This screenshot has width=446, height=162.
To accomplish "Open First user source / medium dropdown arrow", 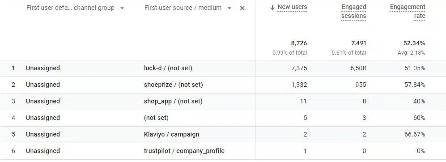I will pos(229,8).
